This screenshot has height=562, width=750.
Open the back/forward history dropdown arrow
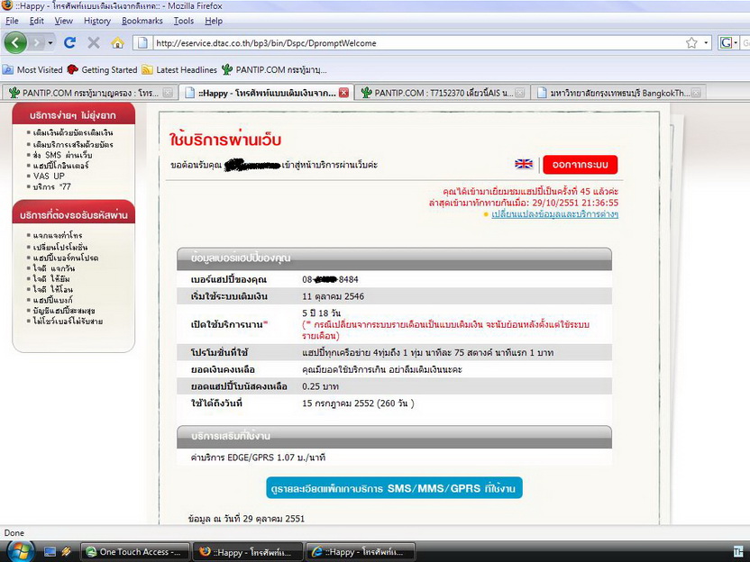pyautogui.click(x=50, y=43)
